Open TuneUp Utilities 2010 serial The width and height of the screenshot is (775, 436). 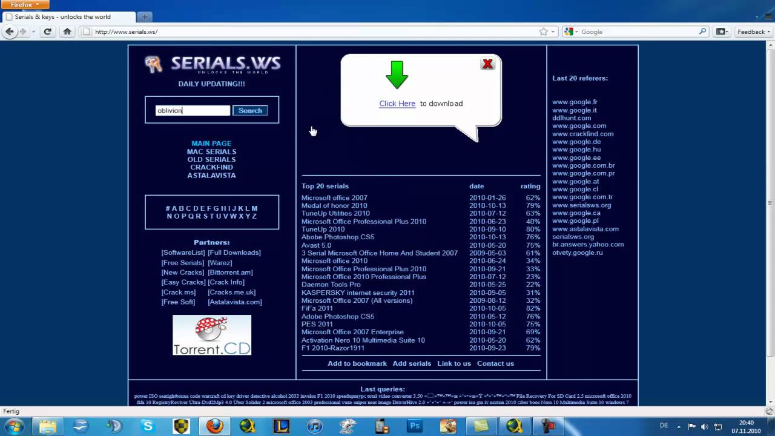click(335, 214)
